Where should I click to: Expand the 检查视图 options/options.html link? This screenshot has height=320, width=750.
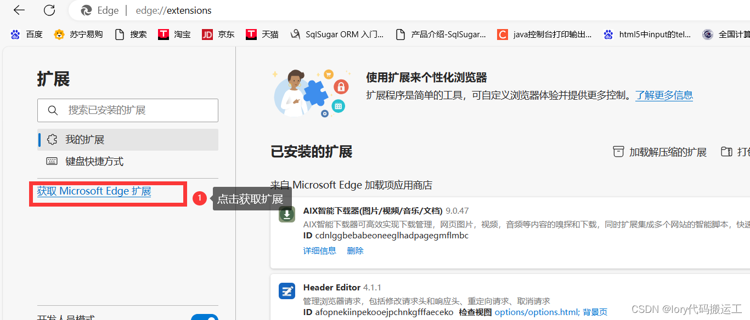click(x=536, y=311)
